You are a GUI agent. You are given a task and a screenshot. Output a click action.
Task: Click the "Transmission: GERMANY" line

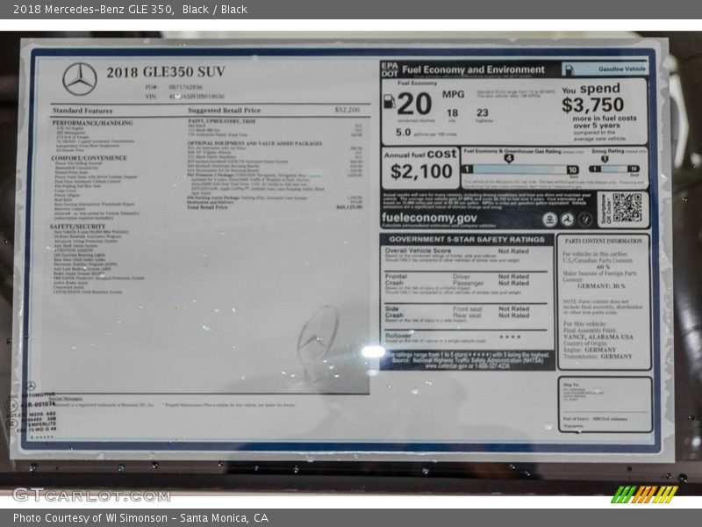pos(598,357)
